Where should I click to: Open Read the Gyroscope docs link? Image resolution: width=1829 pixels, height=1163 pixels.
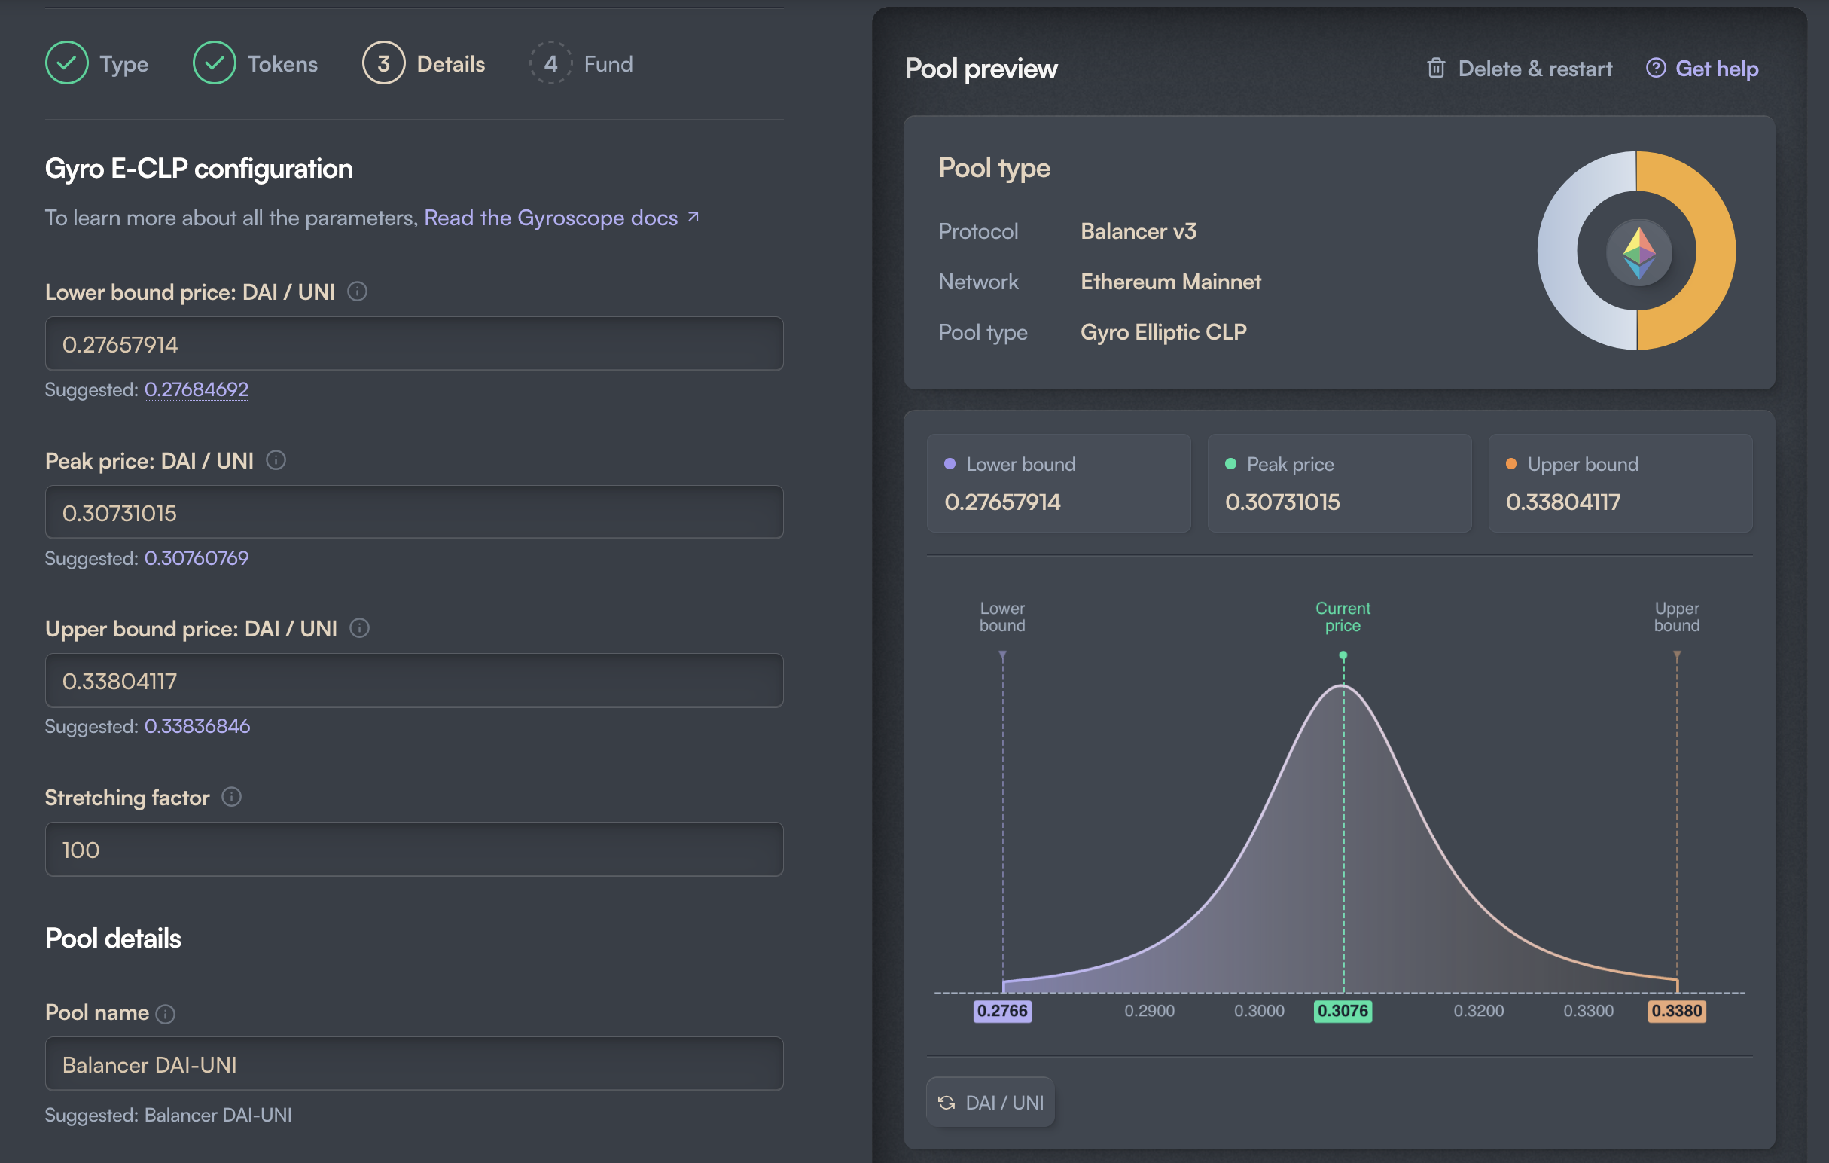561,218
